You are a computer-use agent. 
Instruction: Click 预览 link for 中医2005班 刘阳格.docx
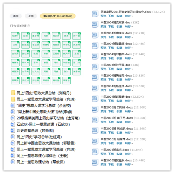[x=103, y=111]
